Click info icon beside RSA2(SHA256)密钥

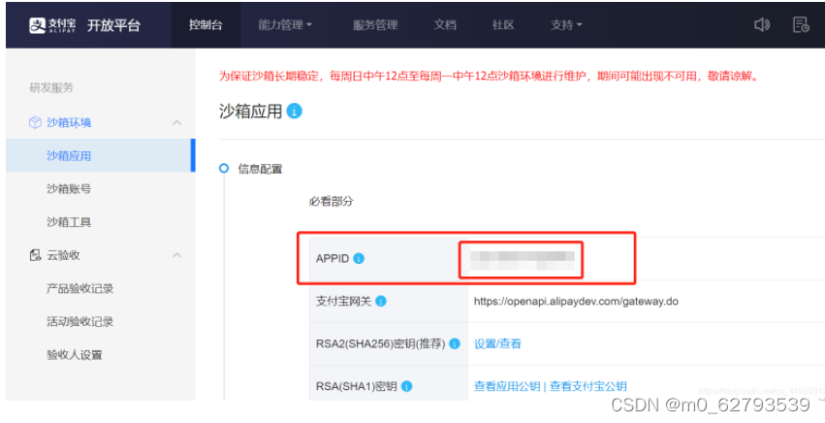tap(454, 343)
